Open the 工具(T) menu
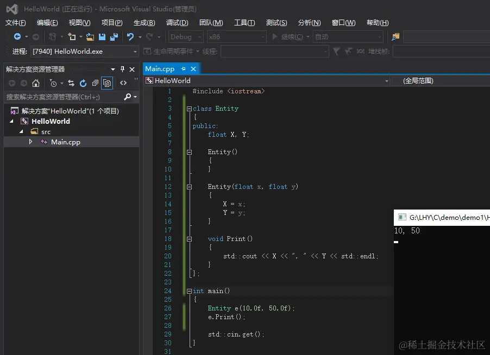 244,22
